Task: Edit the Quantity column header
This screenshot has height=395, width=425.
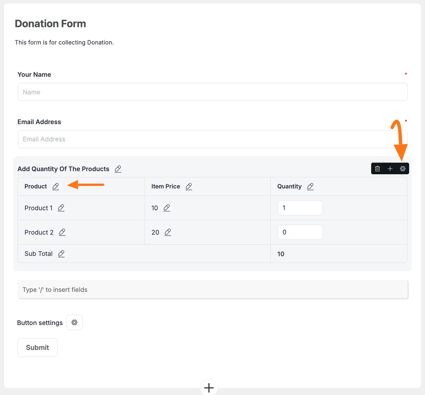Action: pos(310,186)
